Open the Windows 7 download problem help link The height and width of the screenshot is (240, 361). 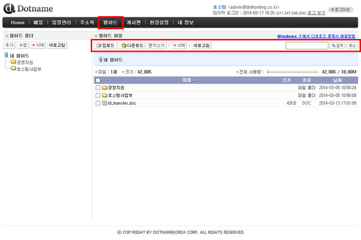[x=315, y=36]
